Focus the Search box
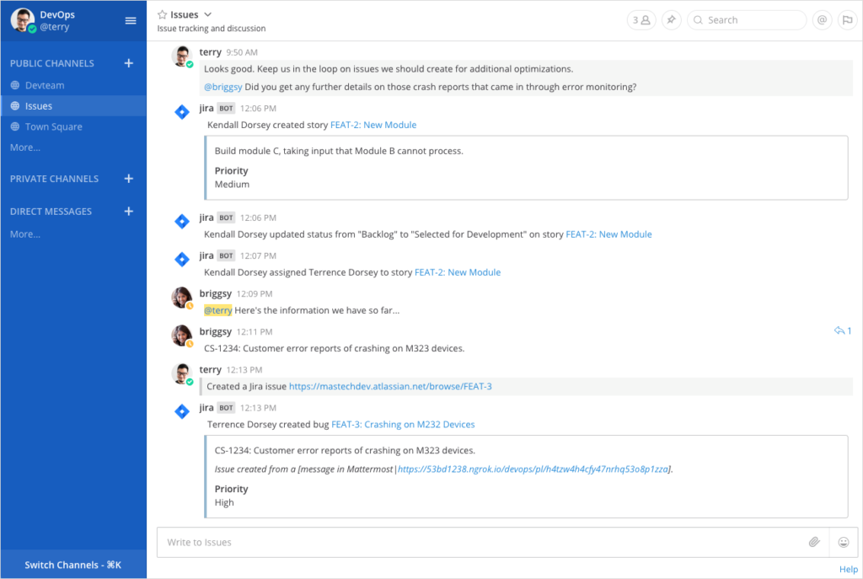Image resolution: width=863 pixels, height=579 pixels. click(x=747, y=20)
